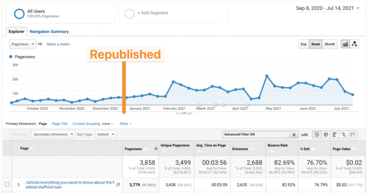Image resolution: width=367 pixels, height=193 pixels.
Task: Click the Select a metric link
Action: tap(58, 44)
